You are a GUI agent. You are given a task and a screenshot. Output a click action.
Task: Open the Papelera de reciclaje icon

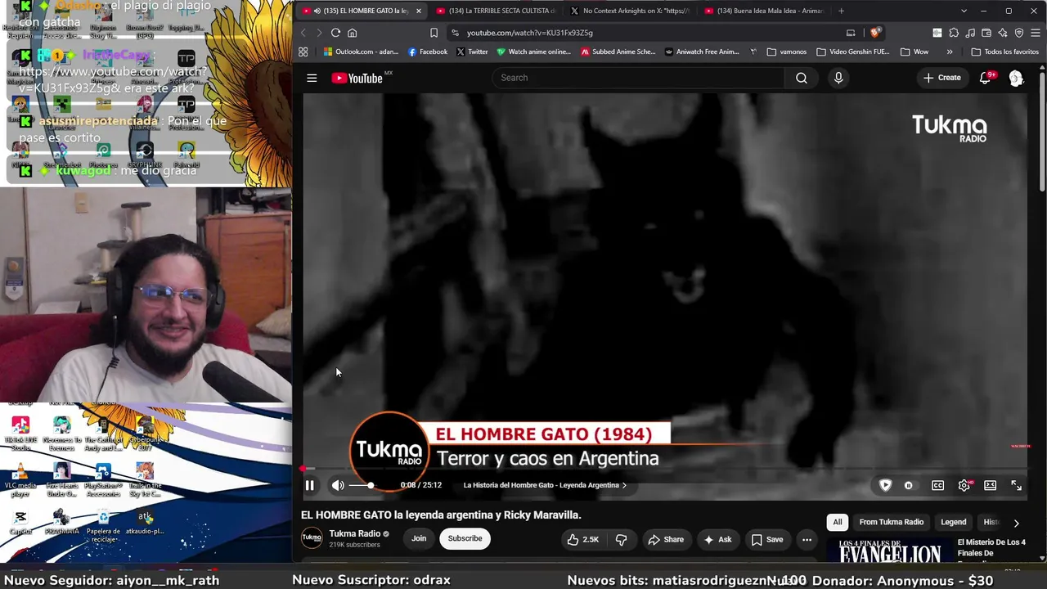coord(103,526)
